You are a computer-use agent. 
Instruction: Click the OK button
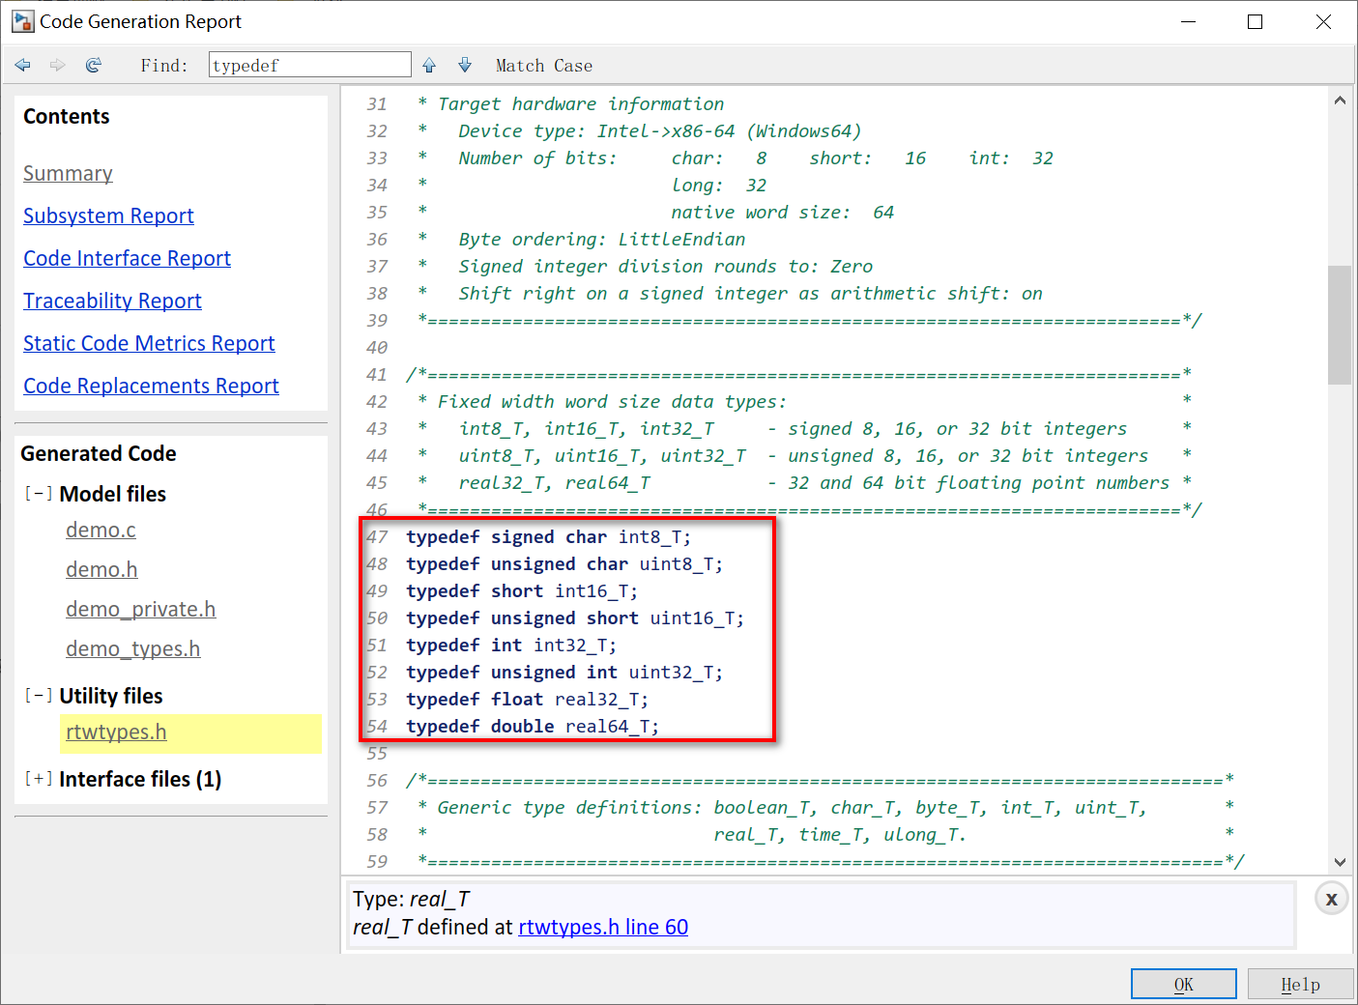tap(1184, 984)
